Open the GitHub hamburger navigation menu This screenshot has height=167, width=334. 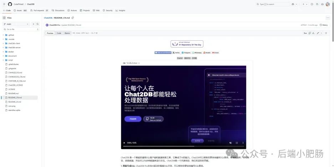click(4, 4)
